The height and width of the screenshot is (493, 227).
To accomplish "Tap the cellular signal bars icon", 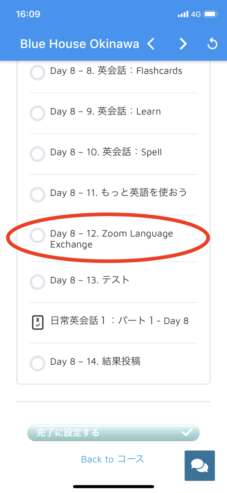I will click(183, 14).
